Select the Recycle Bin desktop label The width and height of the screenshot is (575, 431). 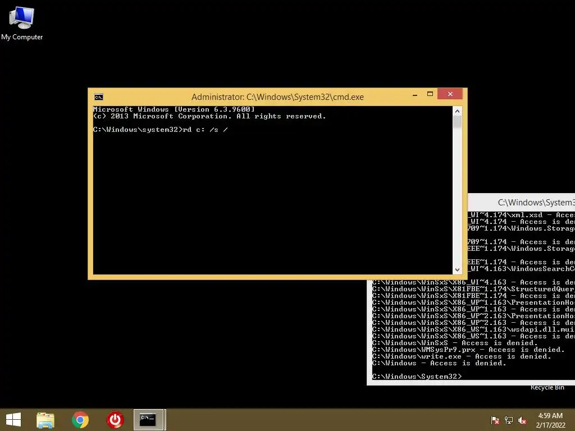click(547, 387)
